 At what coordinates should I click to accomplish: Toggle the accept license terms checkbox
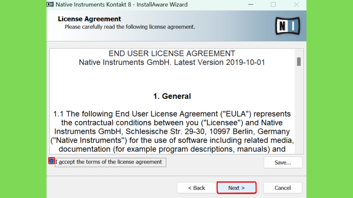pos(52,161)
